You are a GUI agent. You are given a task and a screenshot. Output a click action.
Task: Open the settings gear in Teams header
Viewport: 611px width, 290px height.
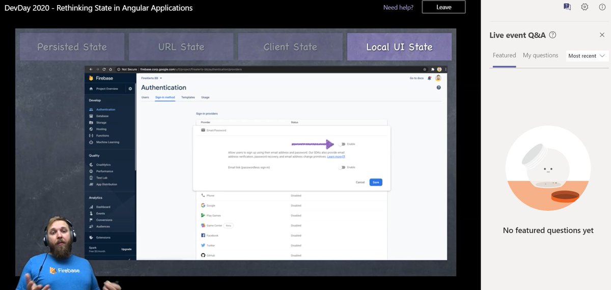(585, 7)
